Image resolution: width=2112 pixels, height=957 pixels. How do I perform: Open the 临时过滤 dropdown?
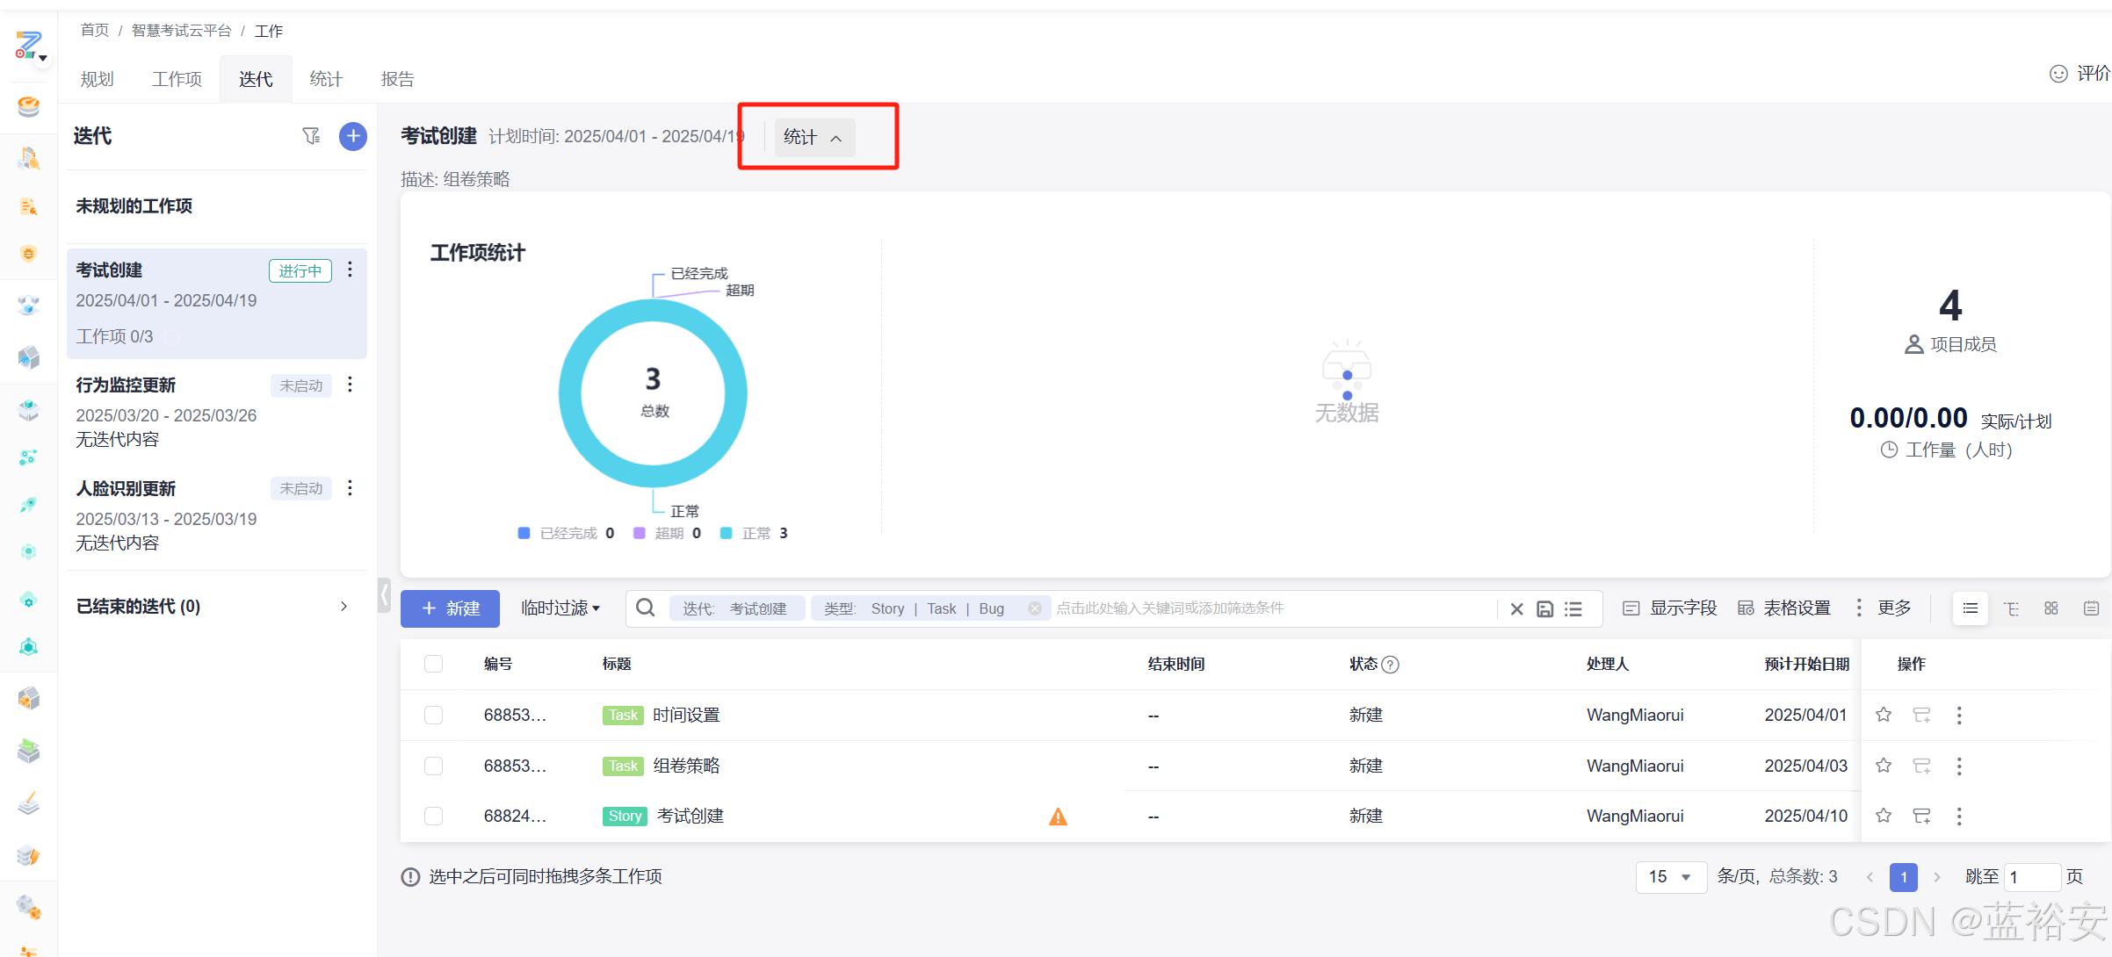tap(560, 608)
